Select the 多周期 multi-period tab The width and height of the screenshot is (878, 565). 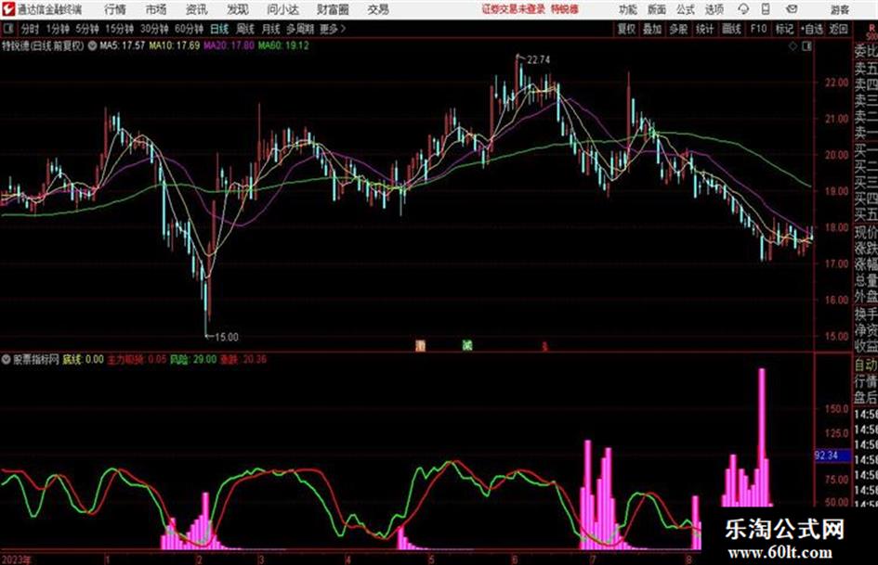[x=301, y=29]
